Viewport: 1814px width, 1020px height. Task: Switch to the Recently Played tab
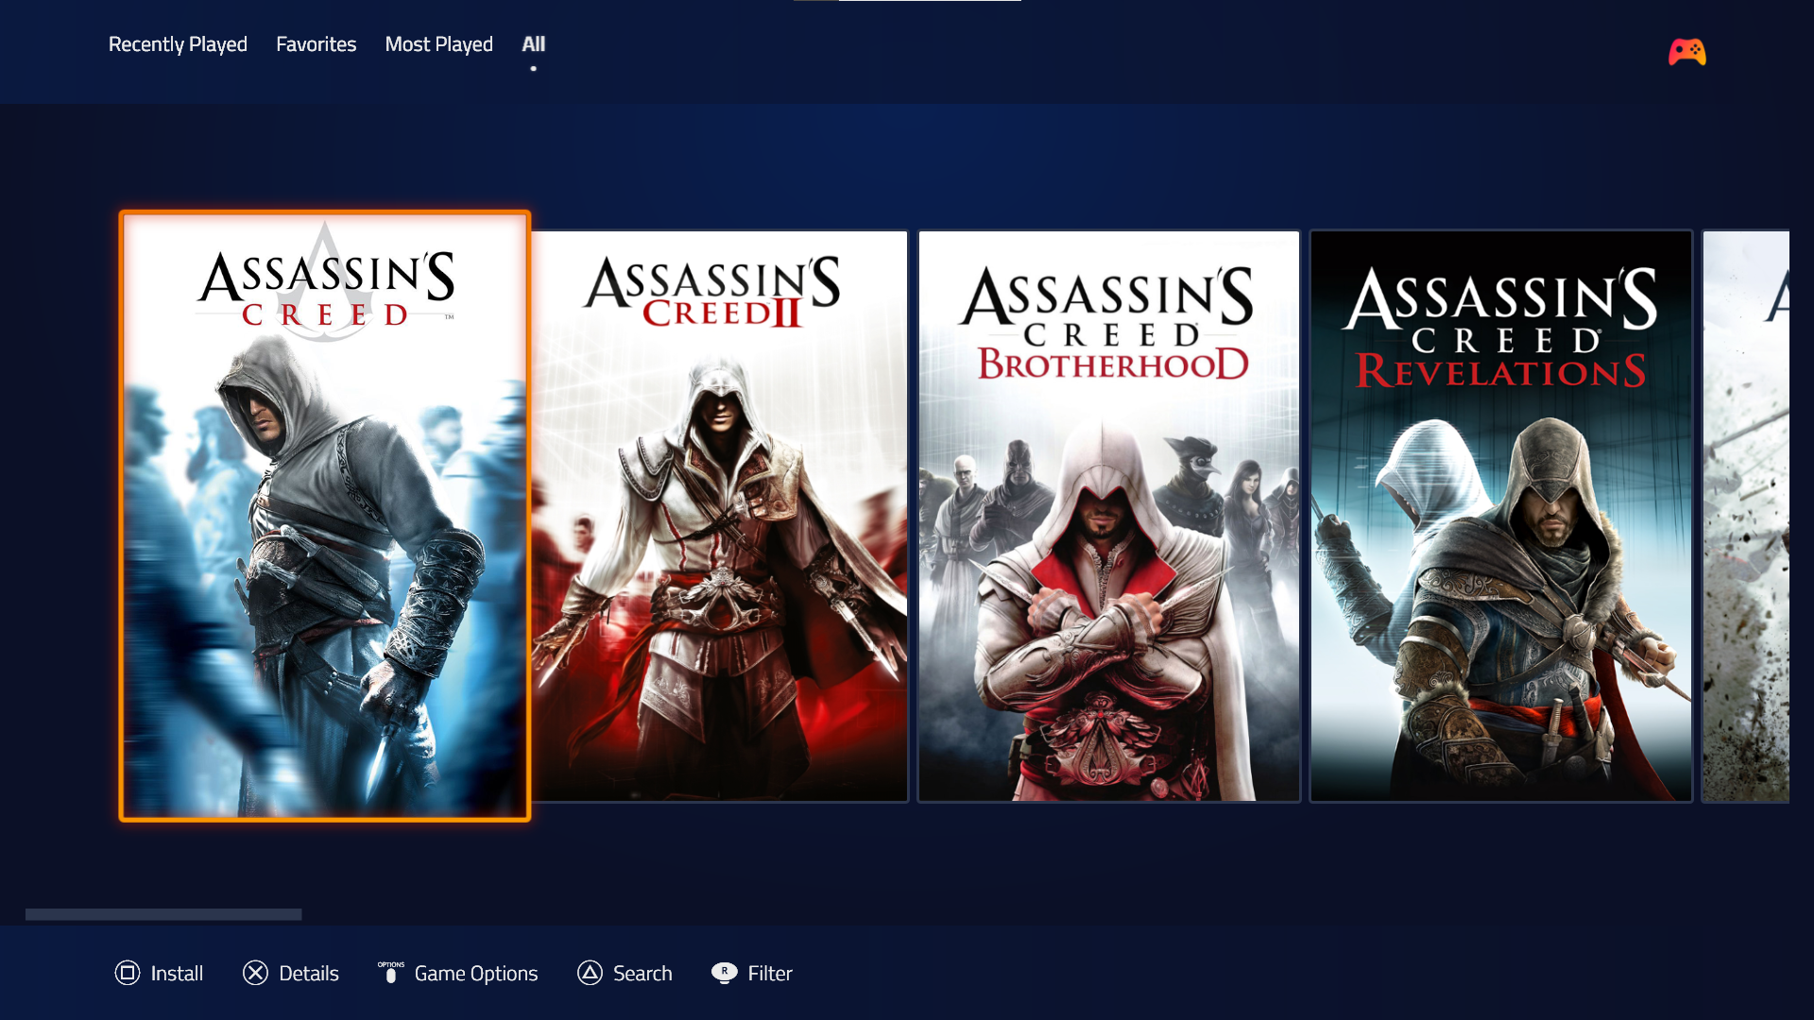tap(178, 43)
